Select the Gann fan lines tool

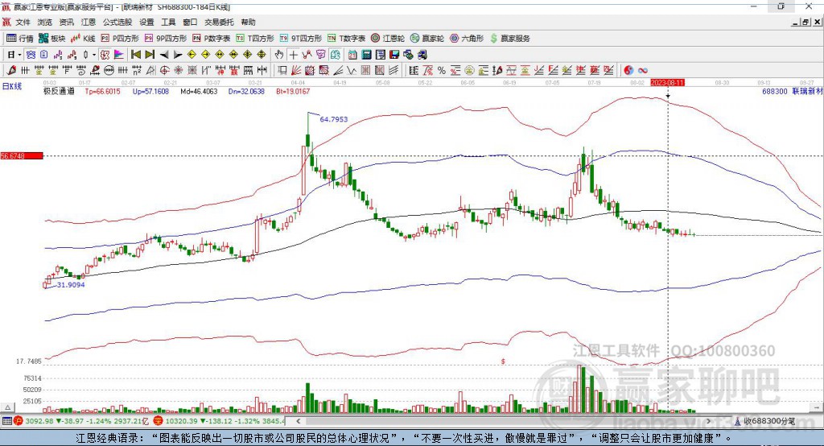[297, 70]
